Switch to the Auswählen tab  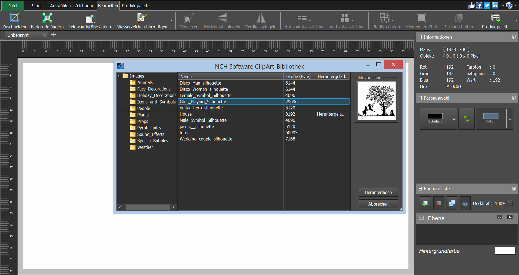(60, 6)
